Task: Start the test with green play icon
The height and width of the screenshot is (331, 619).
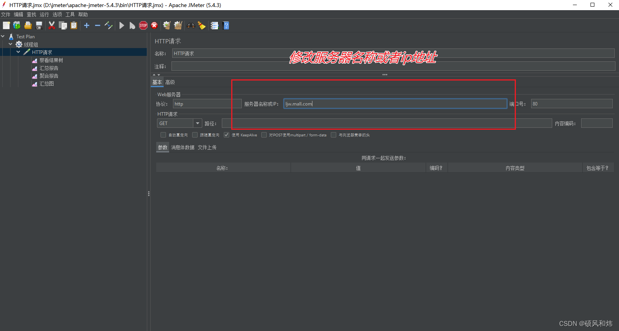Action: pyautogui.click(x=121, y=25)
